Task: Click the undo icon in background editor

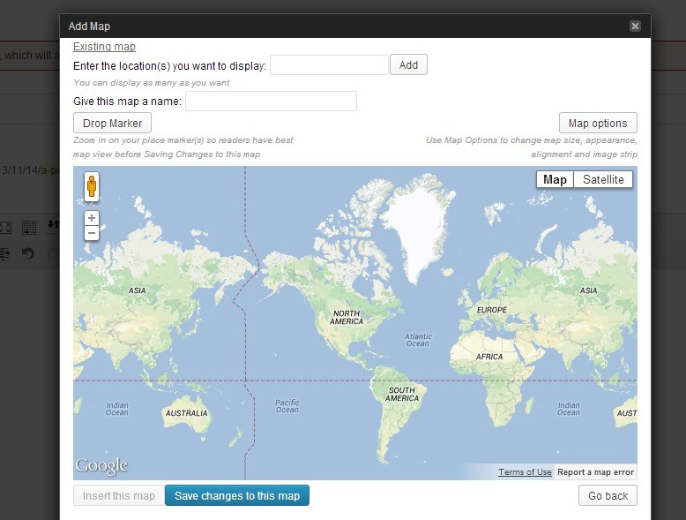Action: 28,253
